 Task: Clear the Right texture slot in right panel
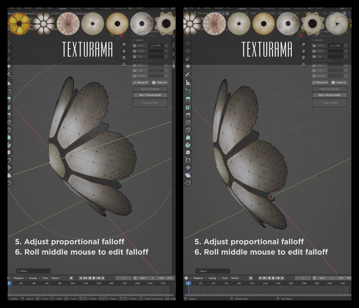click(x=346, y=51)
